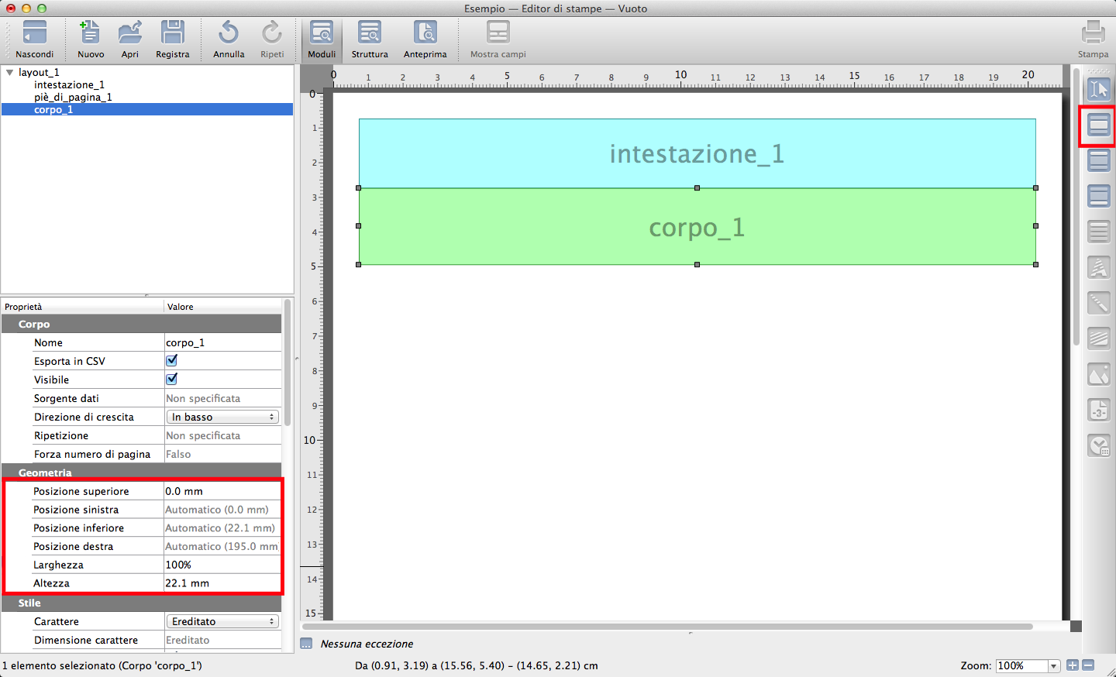
Task: Toggle the Visibile checkbox
Action: point(172,380)
